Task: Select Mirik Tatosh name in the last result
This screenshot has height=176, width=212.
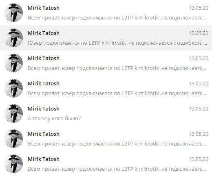Action: [x=44, y=159]
